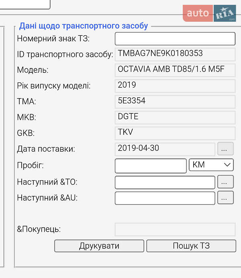This screenshot has height=278, width=241.
Task: Click the Пошук ТЗ button
Action: pyautogui.click(x=191, y=246)
